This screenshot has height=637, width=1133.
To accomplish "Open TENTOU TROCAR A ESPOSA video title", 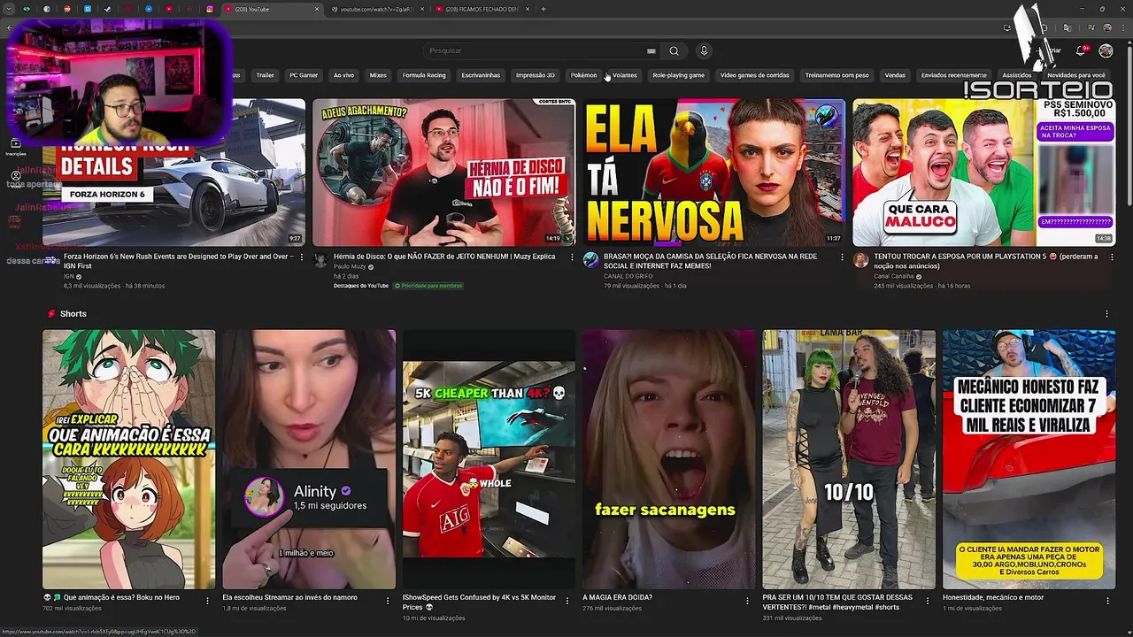I will [x=985, y=261].
